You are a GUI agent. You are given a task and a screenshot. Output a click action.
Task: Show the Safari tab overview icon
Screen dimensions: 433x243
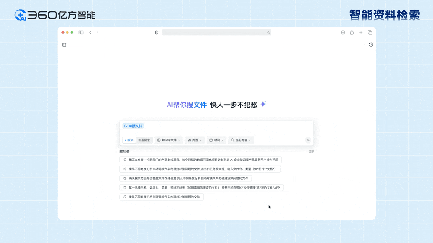click(370, 32)
